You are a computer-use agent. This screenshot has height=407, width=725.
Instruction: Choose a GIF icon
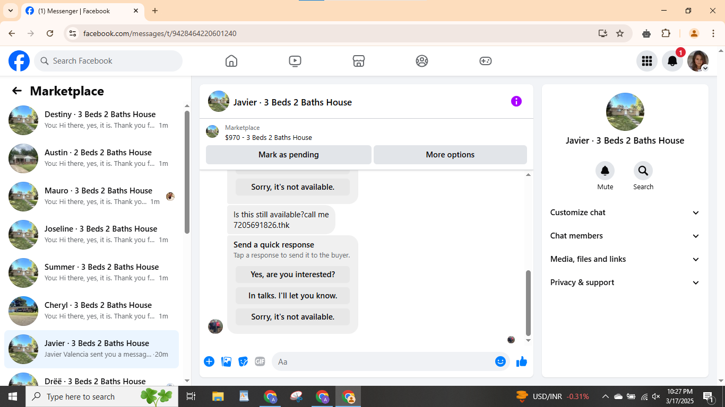click(260, 361)
